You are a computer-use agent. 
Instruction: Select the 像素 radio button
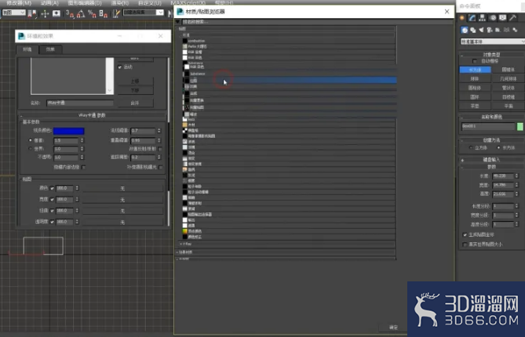[x=31, y=140]
